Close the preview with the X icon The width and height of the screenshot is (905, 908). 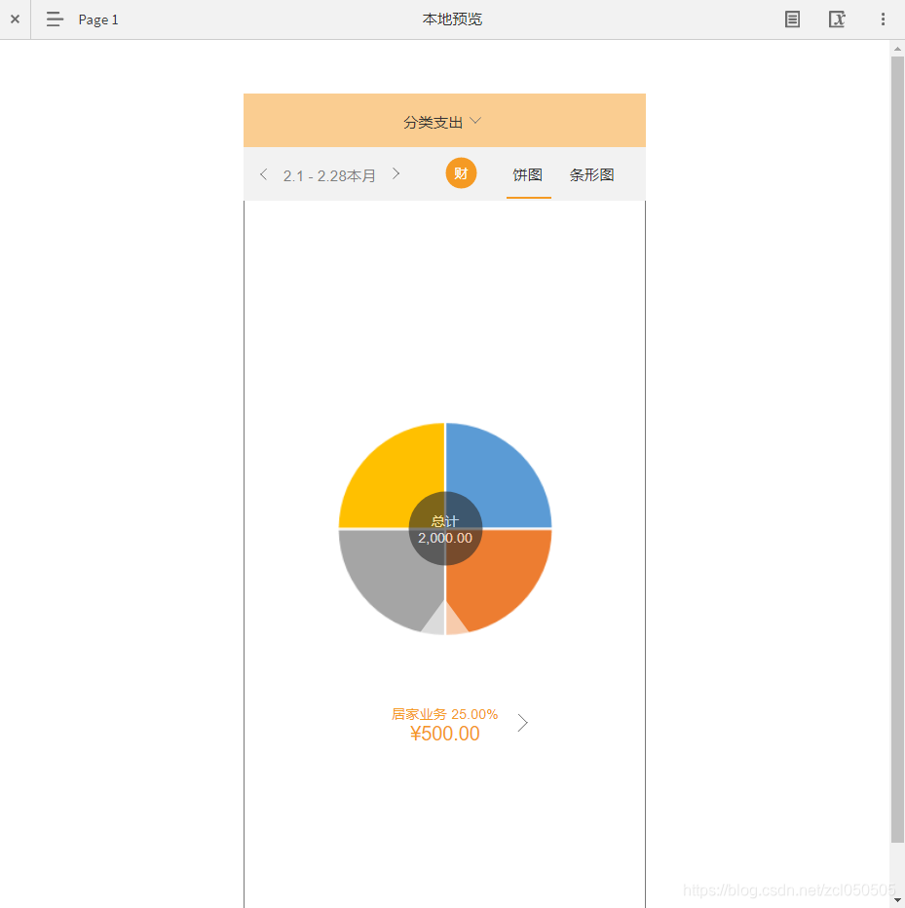15,19
